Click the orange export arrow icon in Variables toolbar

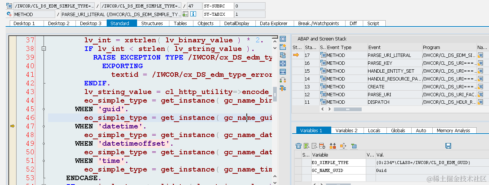click(343, 146)
